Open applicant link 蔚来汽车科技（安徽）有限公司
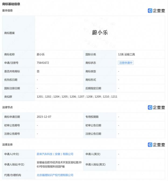The height and width of the screenshot is (181, 168). pyautogui.click(x=55, y=154)
